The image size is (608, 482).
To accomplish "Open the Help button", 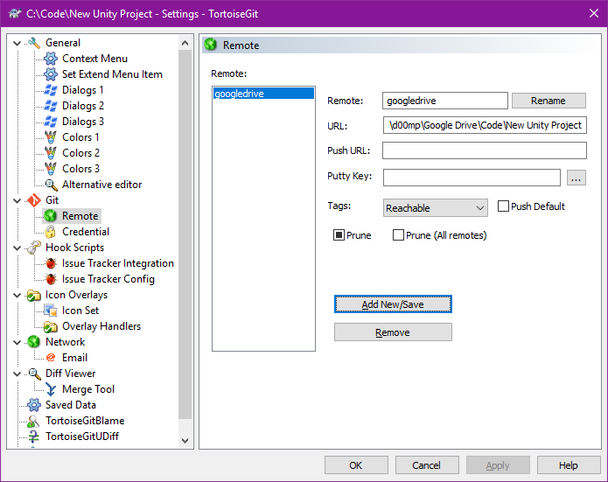I will click(x=569, y=465).
